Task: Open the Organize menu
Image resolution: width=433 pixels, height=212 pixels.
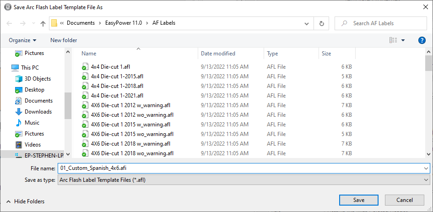Action: 22,40
